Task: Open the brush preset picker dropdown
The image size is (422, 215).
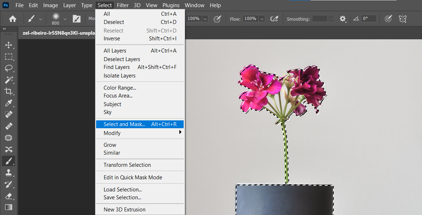Action: tap(65, 19)
